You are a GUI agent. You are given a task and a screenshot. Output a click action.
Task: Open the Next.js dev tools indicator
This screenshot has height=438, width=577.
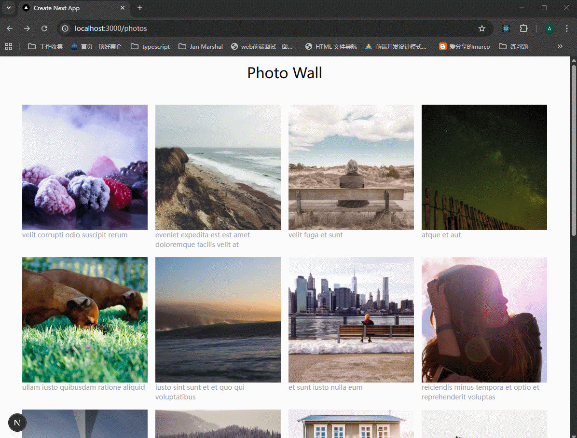click(x=17, y=422)
